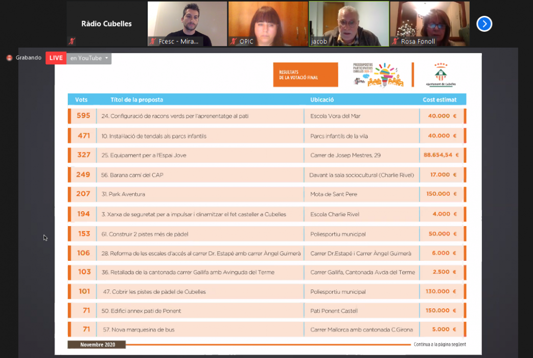Click proposal '28. Reforma de les escales d'accés'
The height and width of the screenshot is (358, 533).
(201, 253)
